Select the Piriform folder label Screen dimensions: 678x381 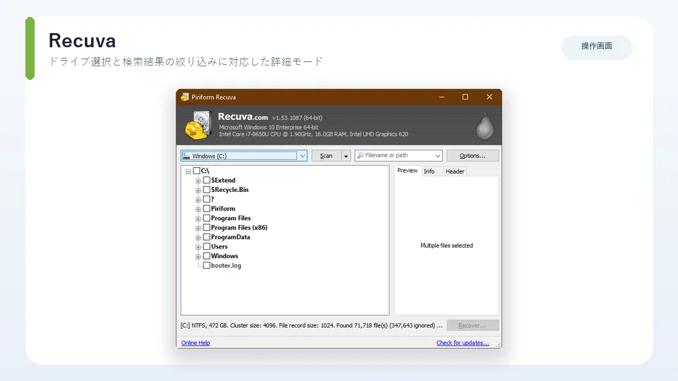[x=223, y=209]
